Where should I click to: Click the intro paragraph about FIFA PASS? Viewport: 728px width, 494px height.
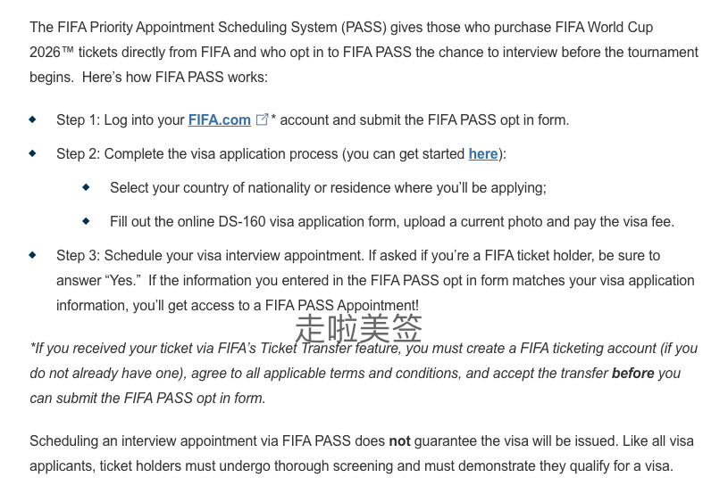pos(357,52)
